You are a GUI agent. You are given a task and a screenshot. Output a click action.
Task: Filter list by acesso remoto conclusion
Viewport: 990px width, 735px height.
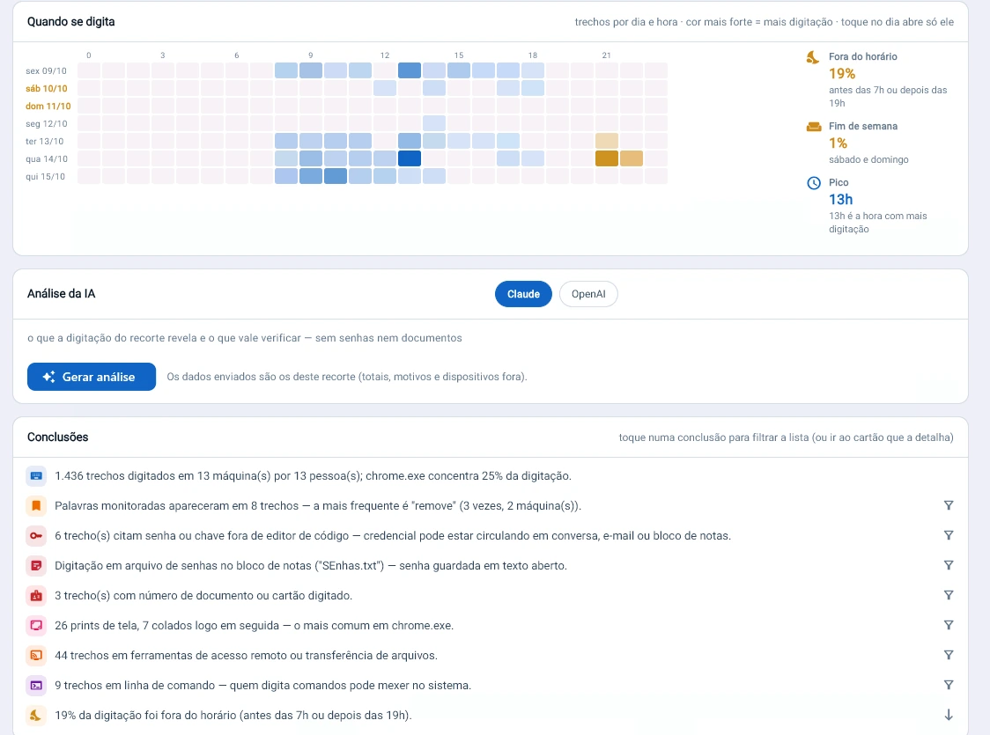coord(949,655)
